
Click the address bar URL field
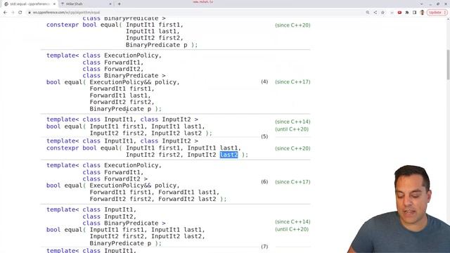pos(195,13)
